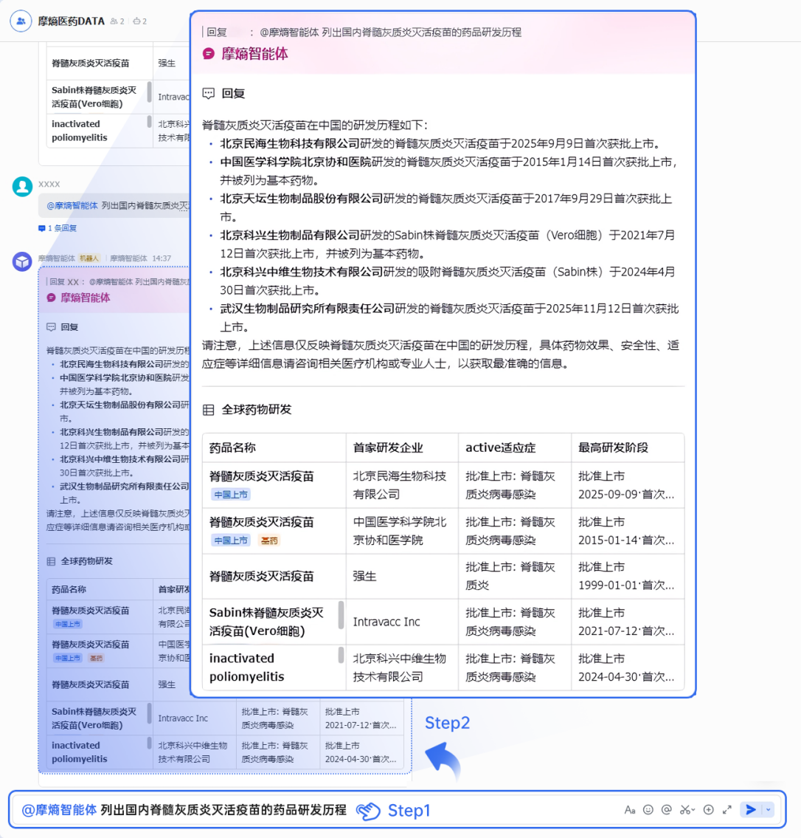
Task: Click the @ mention icon in input toolbar
Action: (667, 810)
